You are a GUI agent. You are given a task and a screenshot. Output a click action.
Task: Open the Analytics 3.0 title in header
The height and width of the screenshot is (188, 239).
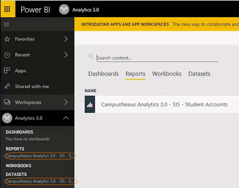click(85, 9)
